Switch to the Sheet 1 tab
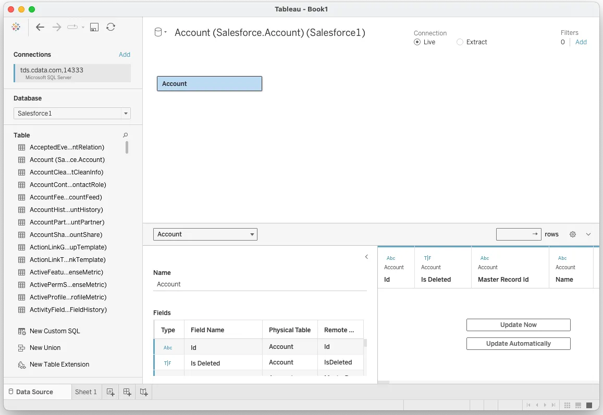This screenshot has width=603, height=415. pyautogui.click(x=85, y=392)
